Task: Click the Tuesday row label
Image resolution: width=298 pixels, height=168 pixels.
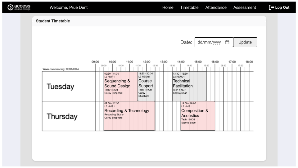Action: (x=60, y=86)
